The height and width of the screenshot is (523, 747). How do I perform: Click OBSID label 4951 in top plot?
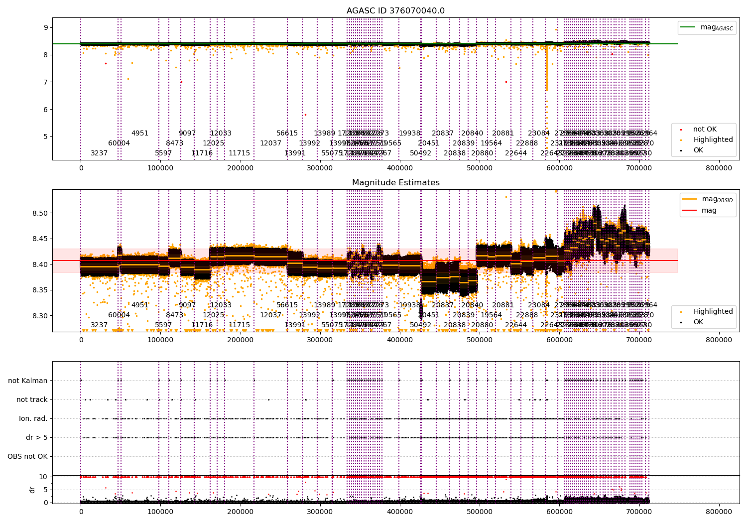tap(140, 133)
